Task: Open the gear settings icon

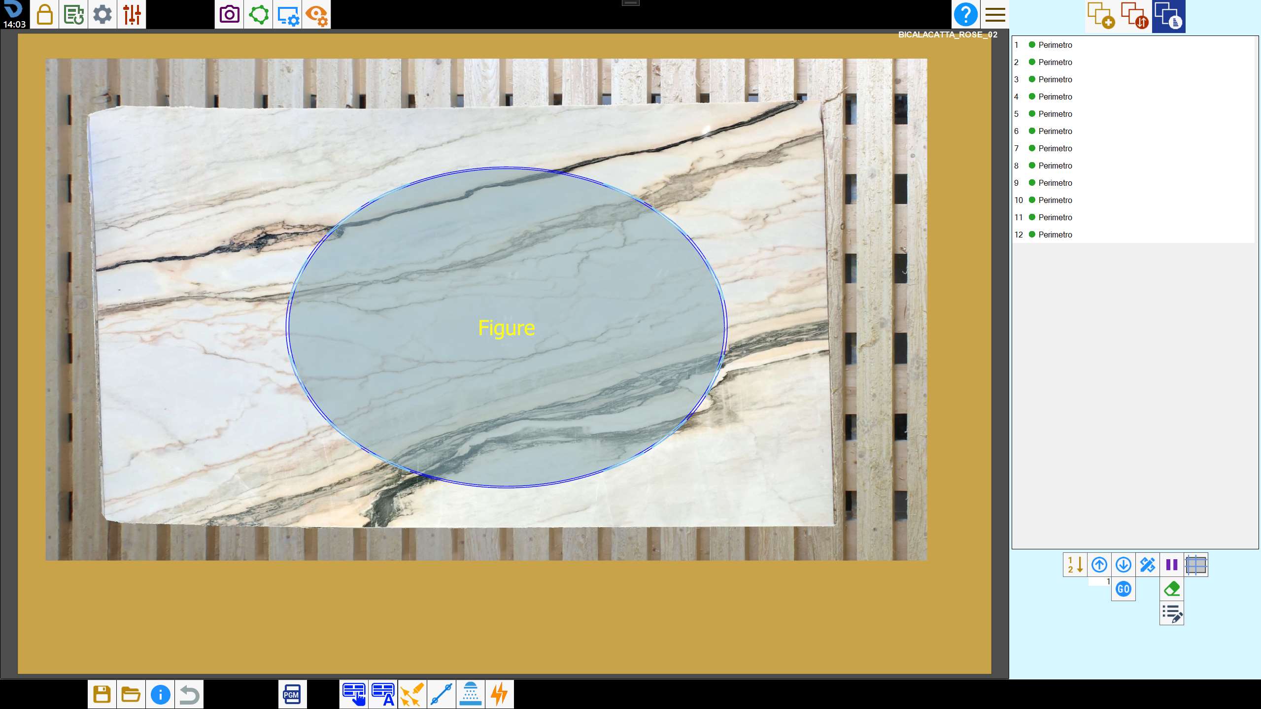Action: [102, 14]
